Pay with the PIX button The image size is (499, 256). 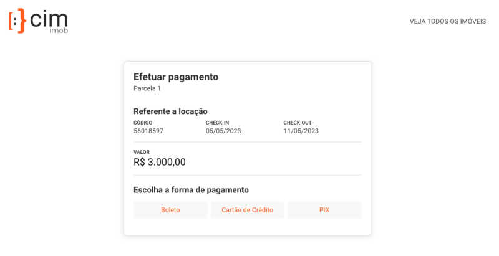click(324, 210)
